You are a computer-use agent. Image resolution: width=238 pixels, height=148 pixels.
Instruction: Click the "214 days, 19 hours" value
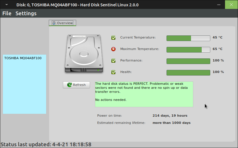[170, 116]
